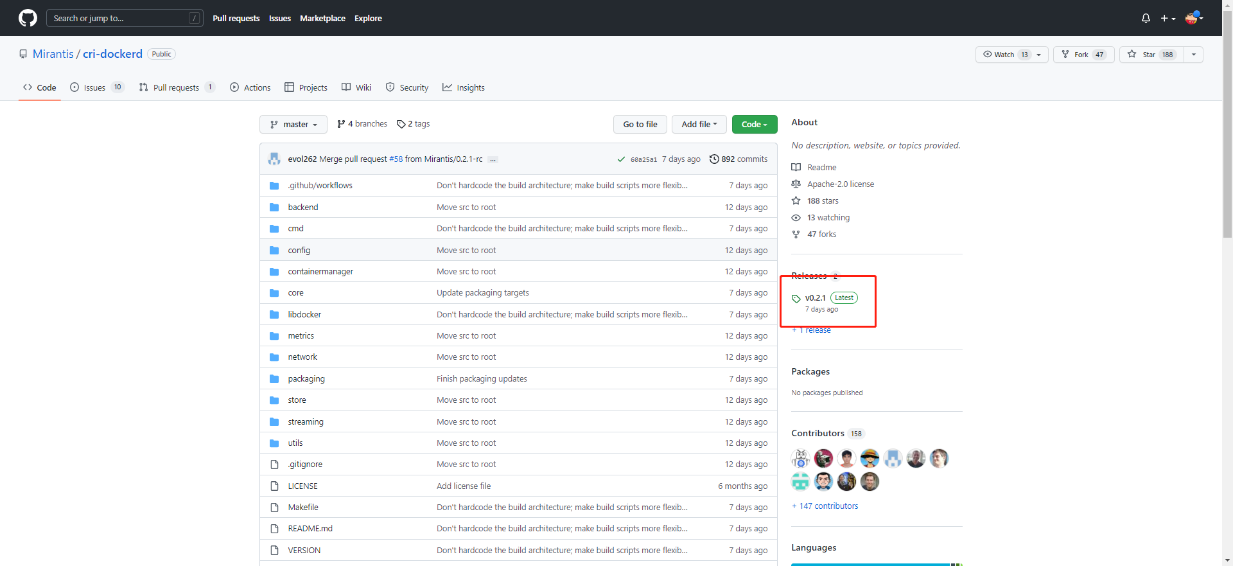Switch to the Projects tab
Image resolution: width=1233 pixels, height=566 pixels.
(x=306, y=87)
